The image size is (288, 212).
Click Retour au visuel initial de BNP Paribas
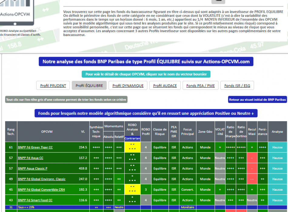pyautogui.click(x=257, y=99)
